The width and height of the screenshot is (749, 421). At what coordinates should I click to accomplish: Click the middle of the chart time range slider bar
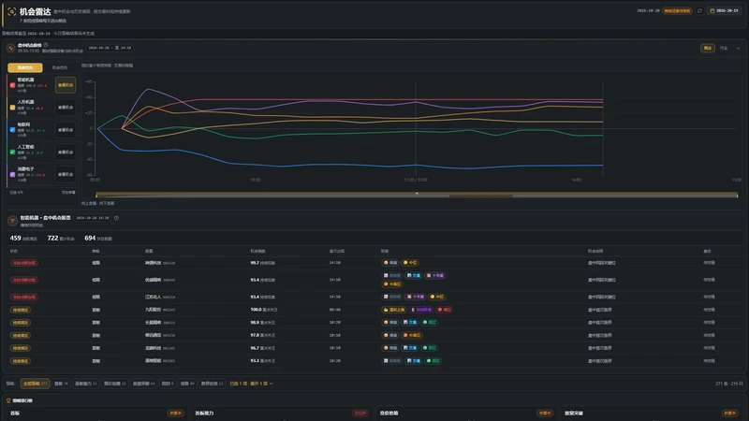click(x=417, y=195)
